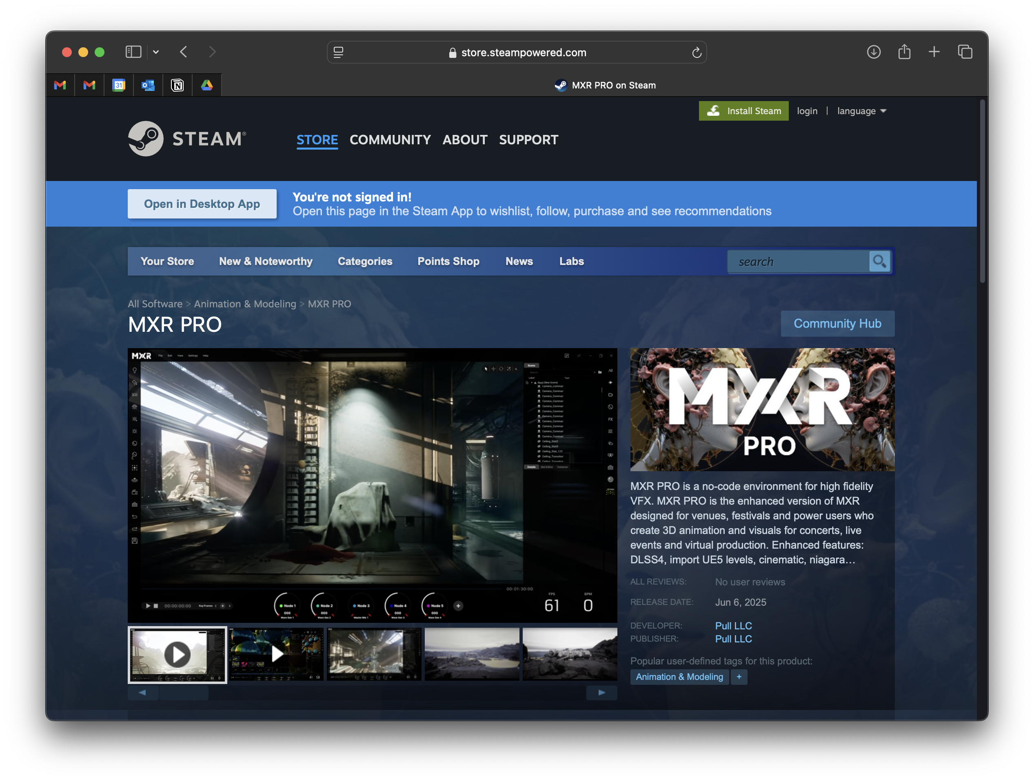1034x781 pixels.
Task: Click the thumbnail strip scroll slider
Action: pos(184,692)
